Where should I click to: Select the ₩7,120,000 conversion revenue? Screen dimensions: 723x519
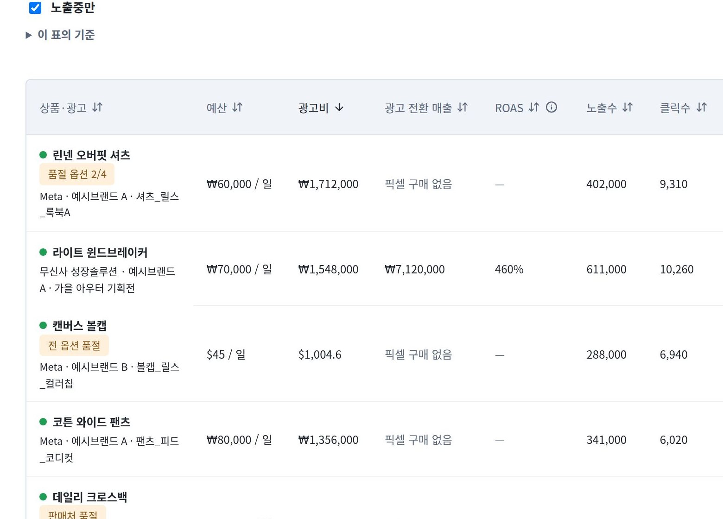pos(415,269)
